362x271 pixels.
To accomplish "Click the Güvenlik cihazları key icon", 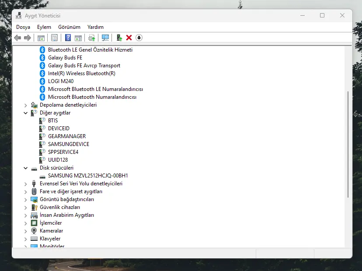I will click(34, 207).
